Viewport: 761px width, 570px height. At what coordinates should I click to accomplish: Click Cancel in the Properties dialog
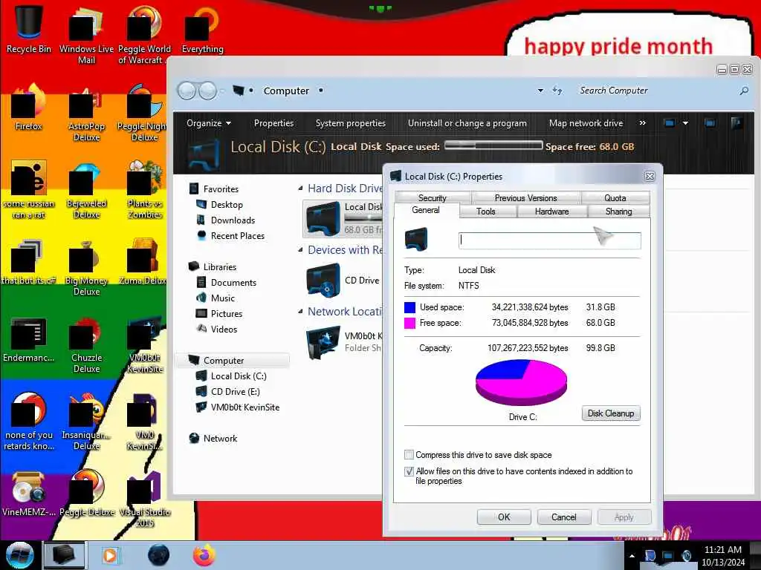tap(564, 517)
